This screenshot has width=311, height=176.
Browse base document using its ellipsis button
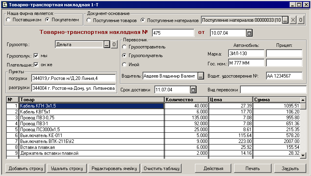pyautogui.click(x=285, y=20)
